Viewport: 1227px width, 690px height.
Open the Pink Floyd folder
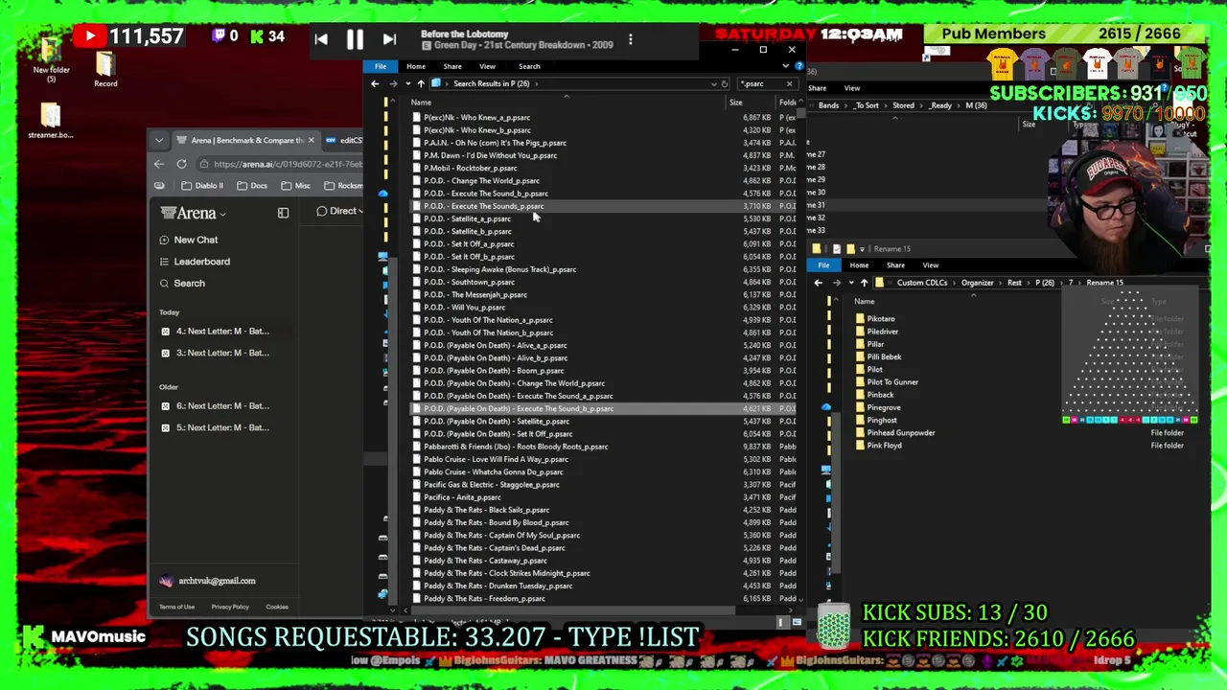[x=884, y=446]
